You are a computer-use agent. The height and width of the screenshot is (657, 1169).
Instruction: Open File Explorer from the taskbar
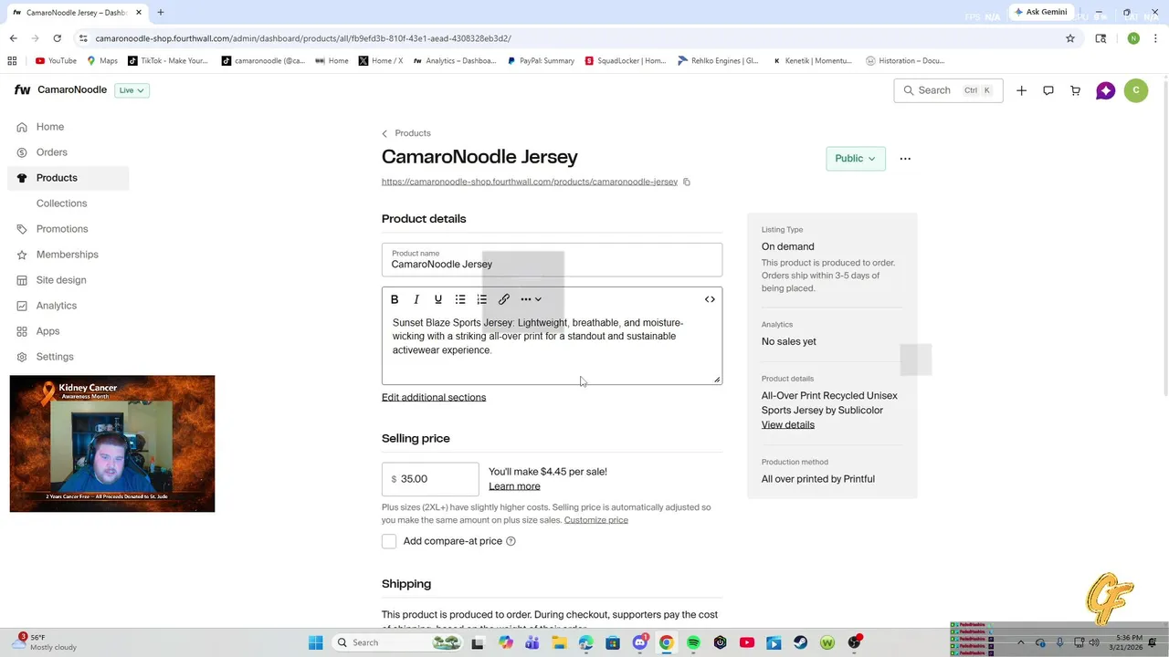pyautogui.click(x=560, y=642)
